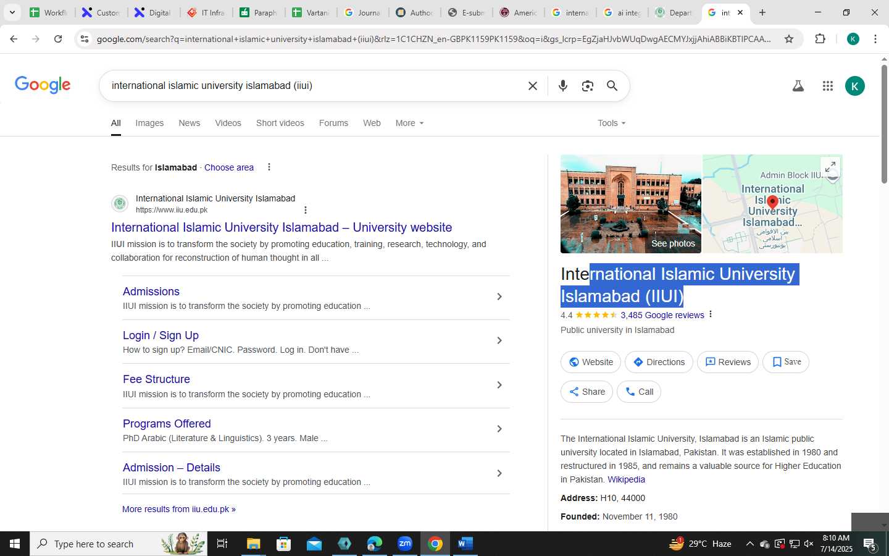
Task: Share the university listing
Action: pyautogui.click(x=586, y=392)
